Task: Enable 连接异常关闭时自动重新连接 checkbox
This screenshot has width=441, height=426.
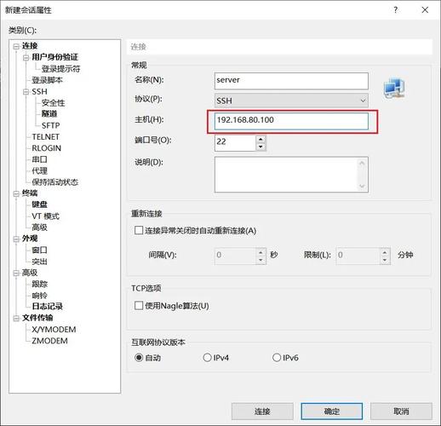Action: 139,230
